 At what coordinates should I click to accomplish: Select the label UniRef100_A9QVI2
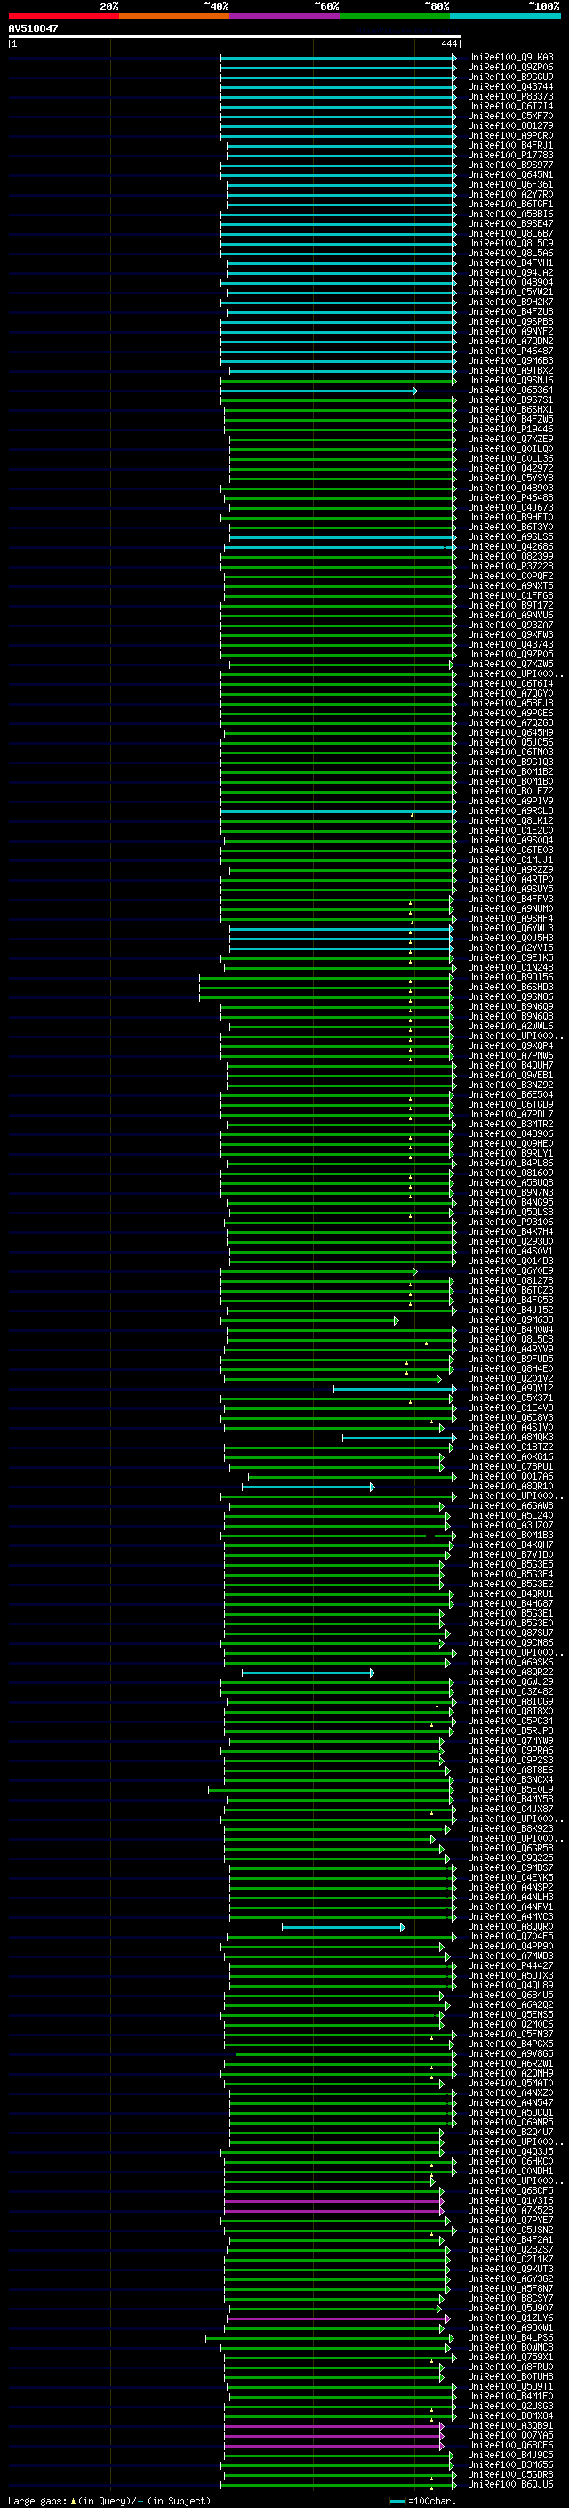coord(509,1389)
